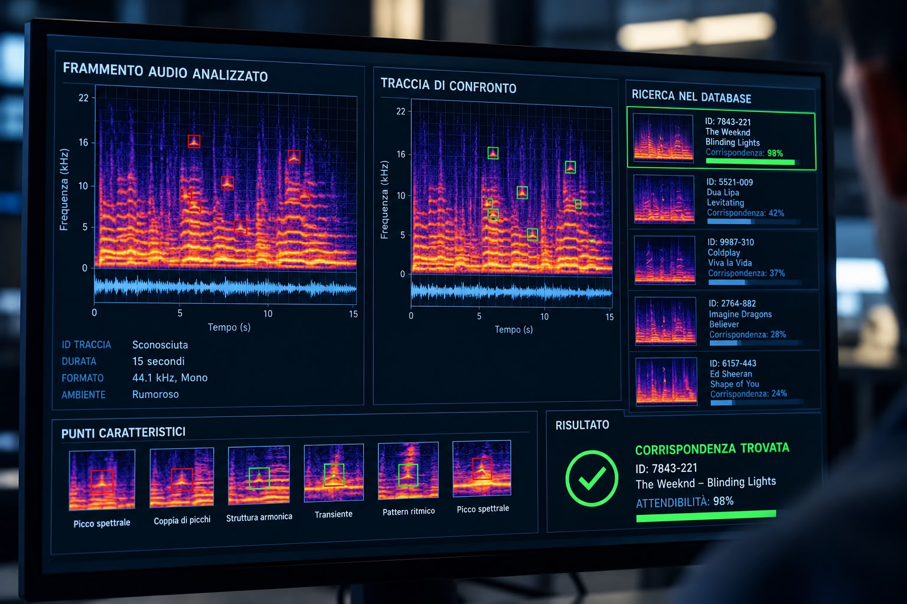Open the Dua Lipa Levitating spectrogram thumbnail
The height and width of the screenshot is (604, 907).
[664, 199]
